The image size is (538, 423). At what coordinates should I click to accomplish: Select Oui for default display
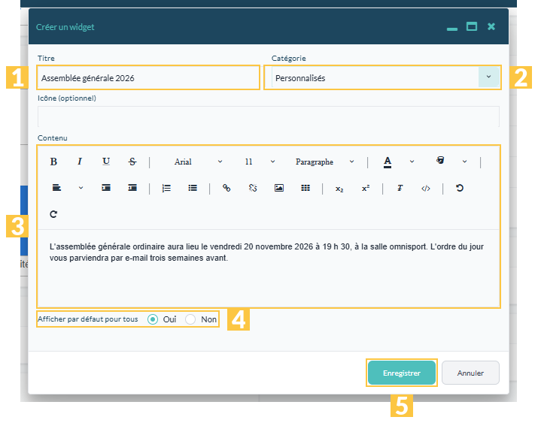[x=153, y=319]
